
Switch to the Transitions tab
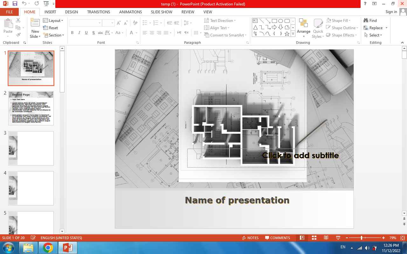pyautogui.click(x=99, y=12)
